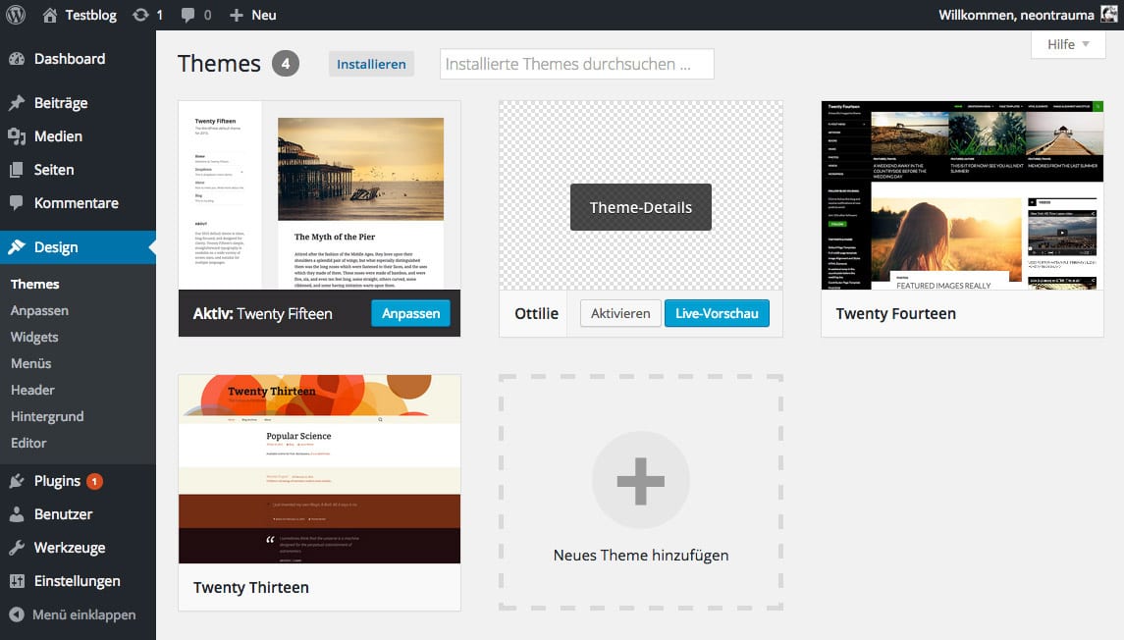Click the Twenty Fourteen theme name
1124x640 pixels.
point(895,313)
